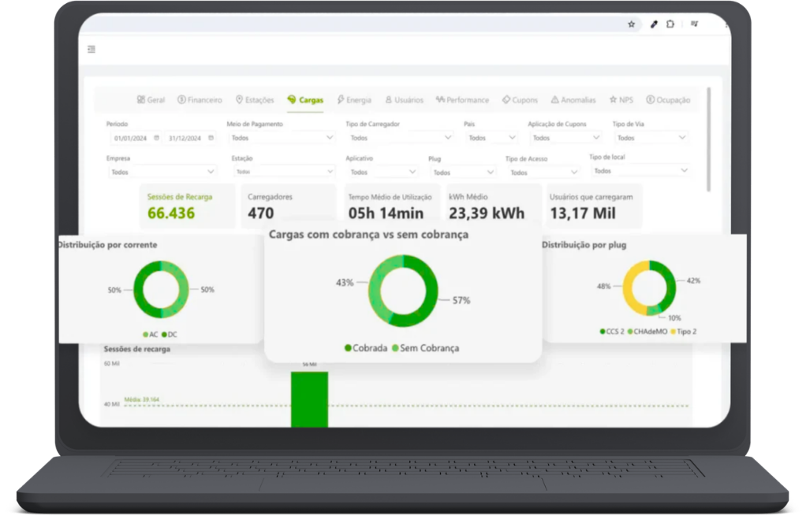Viewport: 806px width, 516px height.
Task: Click the Distribuição por plug title
Action: [584, 246]
